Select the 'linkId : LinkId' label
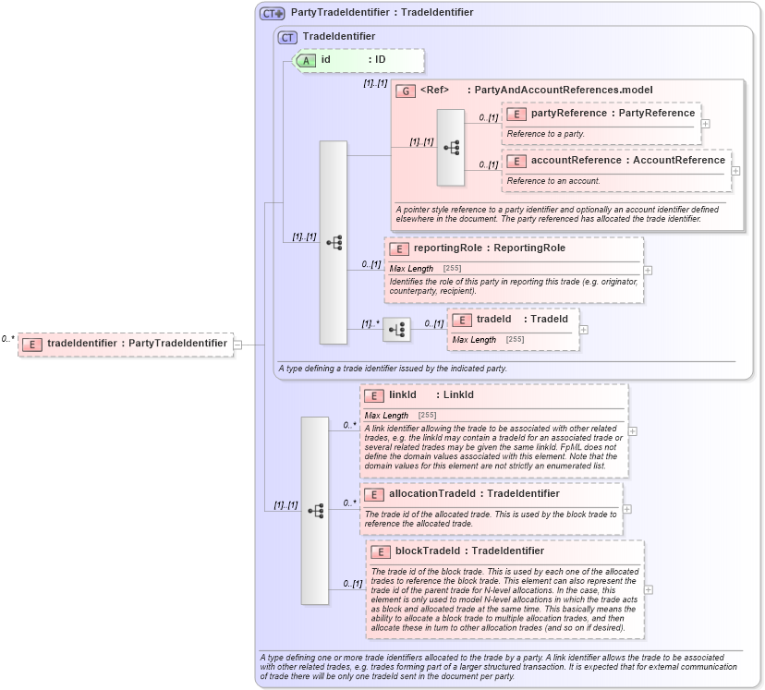 tap(431, 394)
